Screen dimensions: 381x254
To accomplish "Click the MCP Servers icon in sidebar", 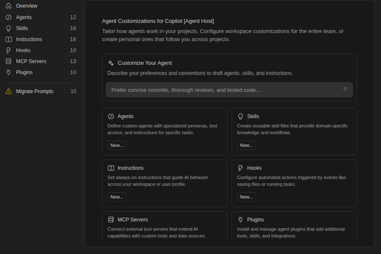I will point(8,61).
